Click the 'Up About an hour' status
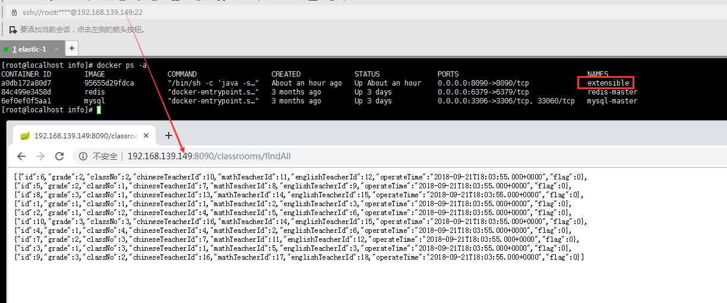The image size is (727, 303). [388, 83]
